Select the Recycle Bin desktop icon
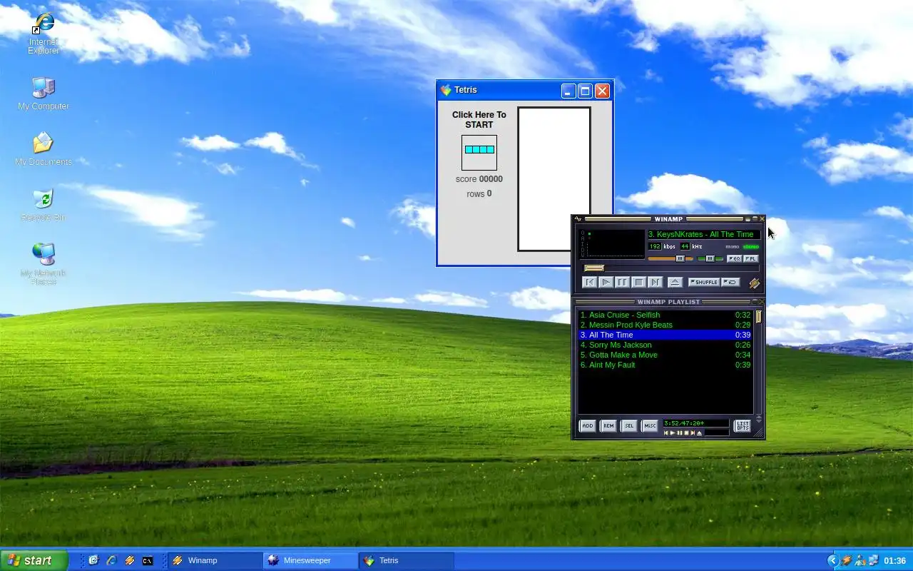The height and width of the screenshot is (571, 913). [44, 205]
